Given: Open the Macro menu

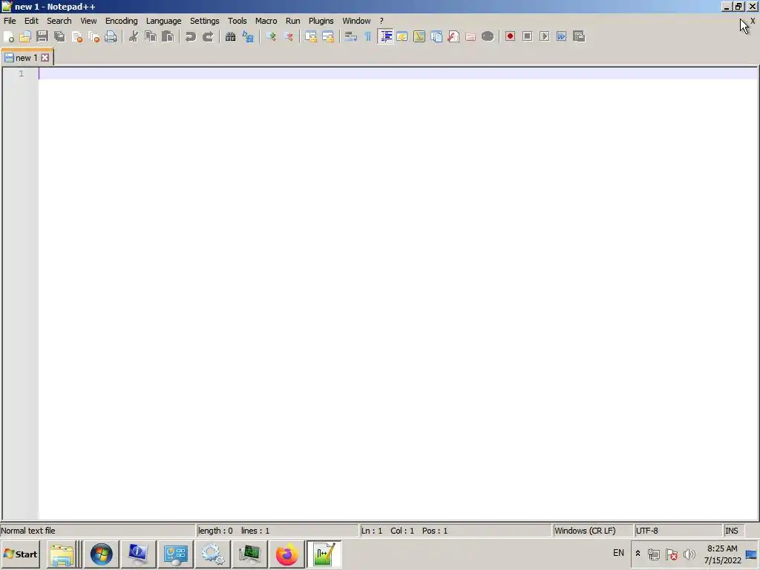Looking at the screenshot, I should pyautogui.click(x=266, y=21).
